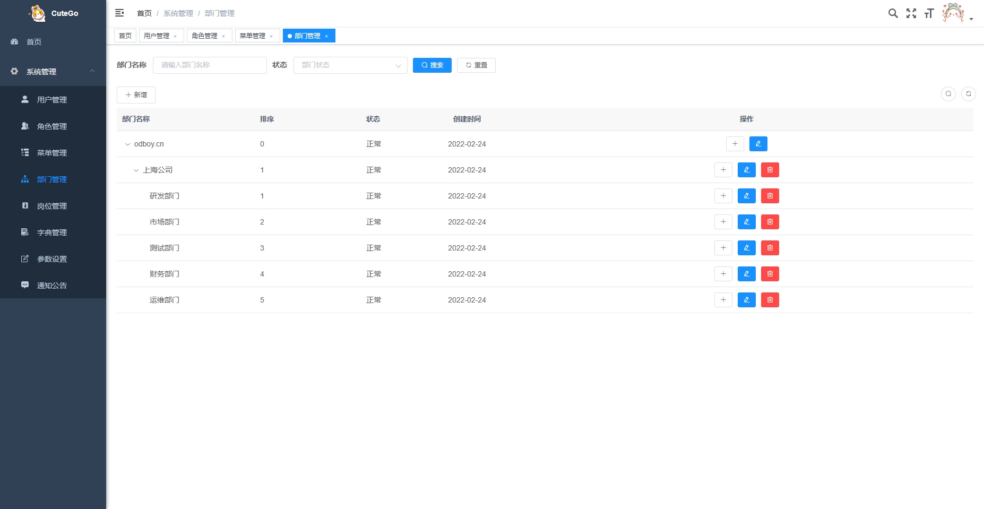Collapse the 上海公司 tree row

136,170
